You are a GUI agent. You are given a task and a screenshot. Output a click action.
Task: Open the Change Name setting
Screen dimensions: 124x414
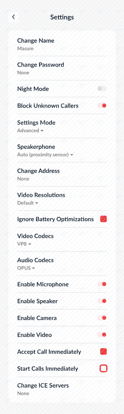coord(62,44)
